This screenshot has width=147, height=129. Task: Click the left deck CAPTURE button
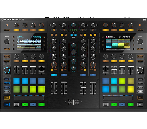coord(7,56)
